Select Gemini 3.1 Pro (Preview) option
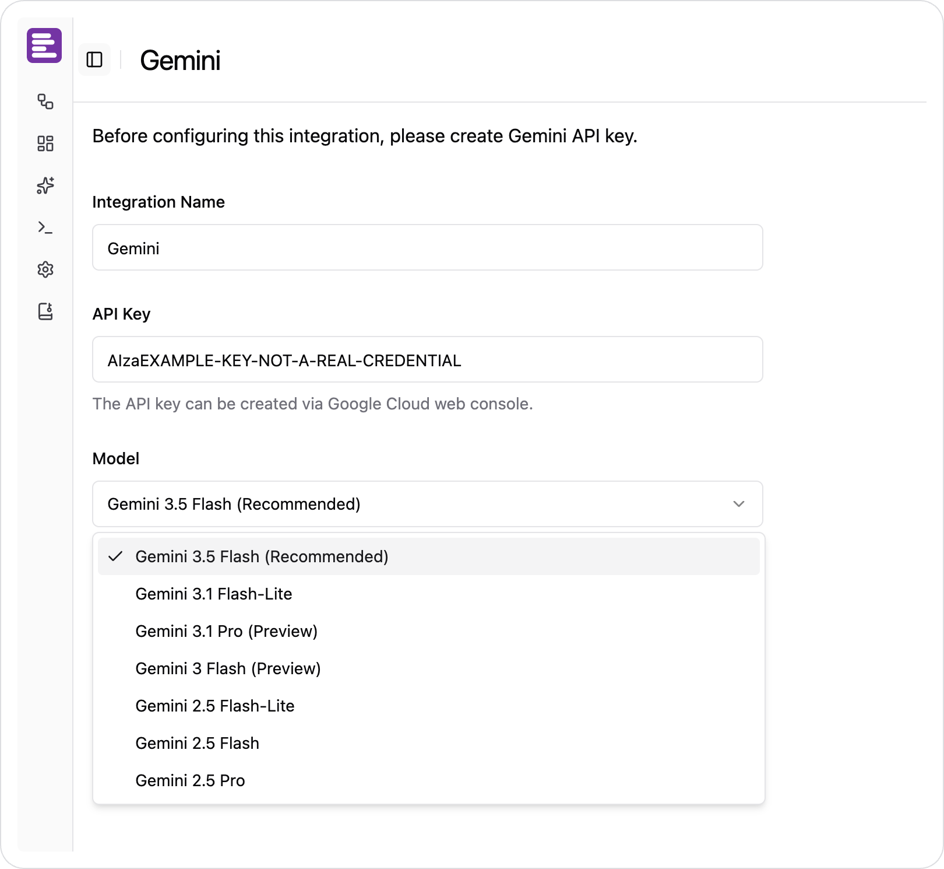The height and width of the screenshot is (869, 944). [429, 631]
